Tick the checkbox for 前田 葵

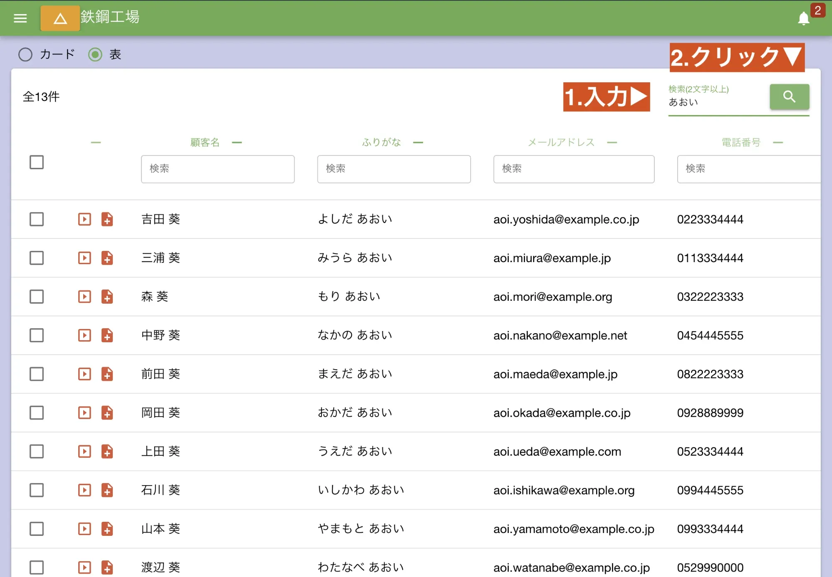point(37,374)
